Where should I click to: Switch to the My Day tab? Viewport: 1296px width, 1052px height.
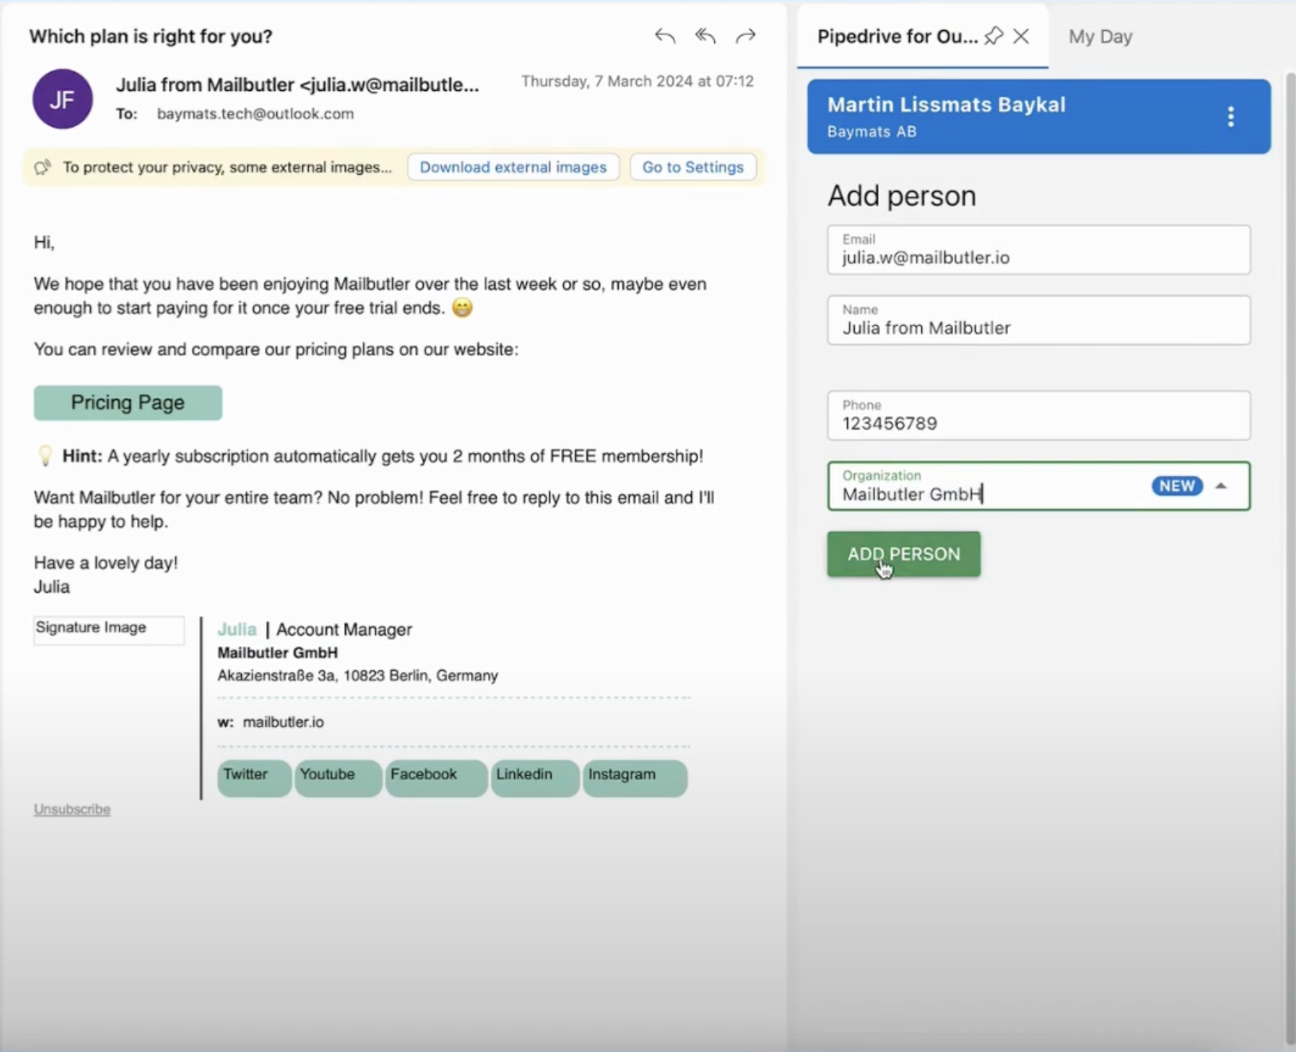[x=1100, y=36]
